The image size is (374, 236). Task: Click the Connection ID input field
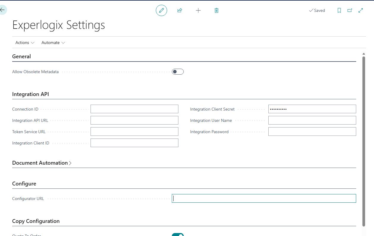134,109
